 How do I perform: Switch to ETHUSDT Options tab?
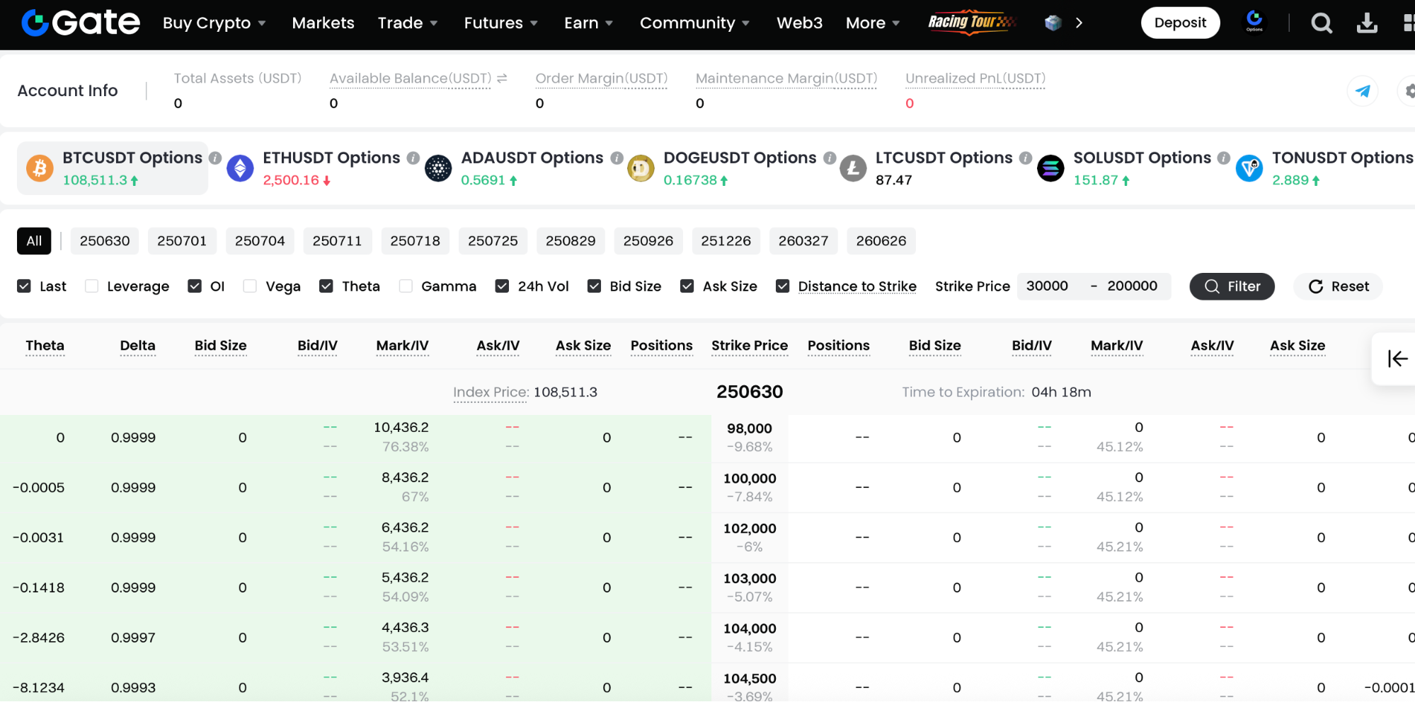coord(331,158)
